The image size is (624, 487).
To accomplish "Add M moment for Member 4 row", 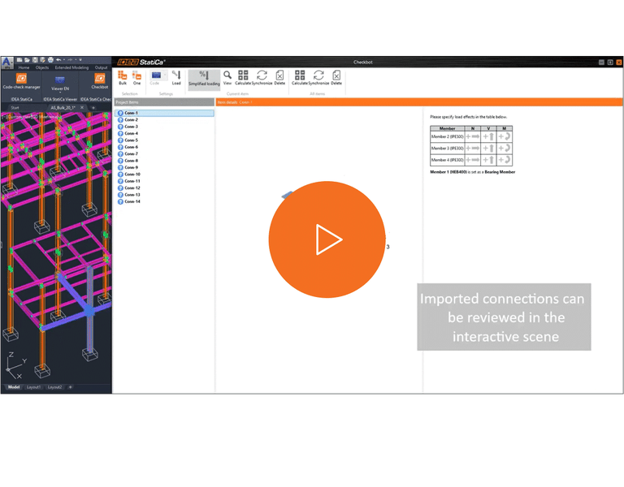I will (505, 160).
